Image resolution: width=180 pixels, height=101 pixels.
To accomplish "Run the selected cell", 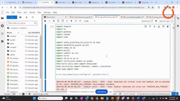I will pyautogui.click(x=67, y=21).
